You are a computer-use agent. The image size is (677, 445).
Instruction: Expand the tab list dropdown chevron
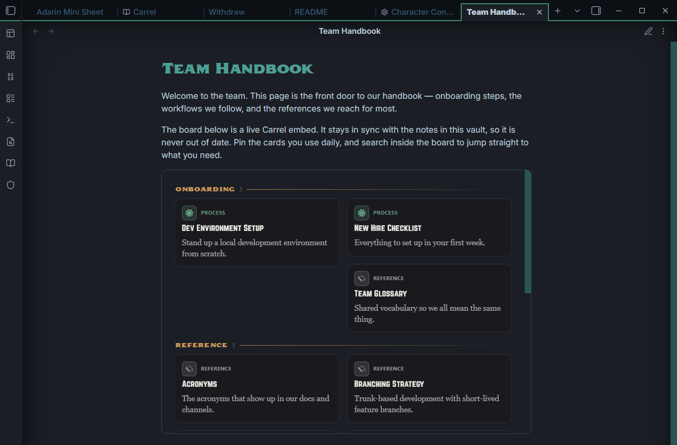pyautogui.click(x=577, y=11)
